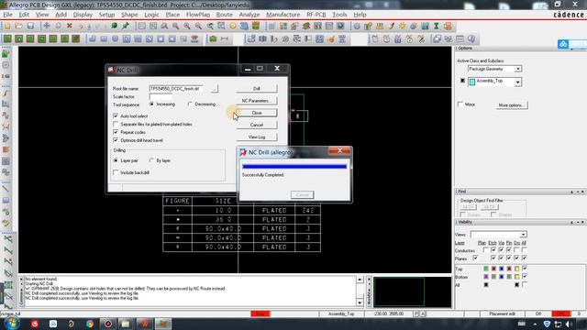This screenshot has height=330, width=587.
Task: Click the Open folder toolbar icon
Action: [x=18, y=27]
